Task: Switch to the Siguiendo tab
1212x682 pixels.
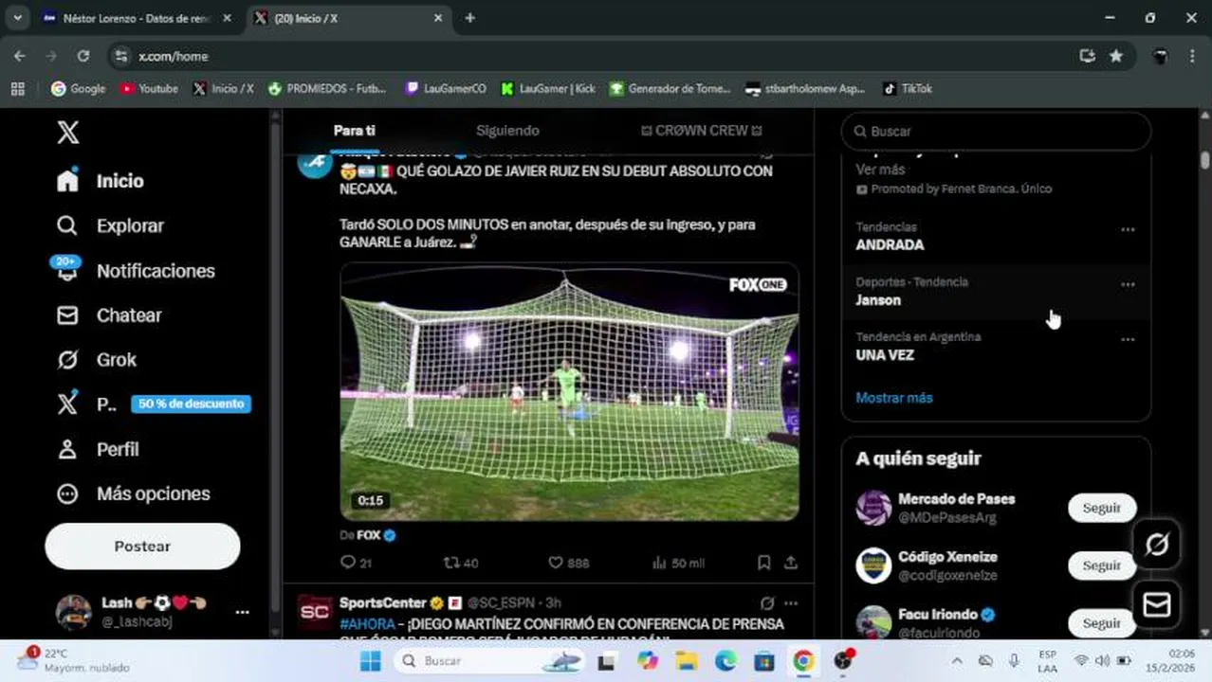Action: tap(507, 131)
